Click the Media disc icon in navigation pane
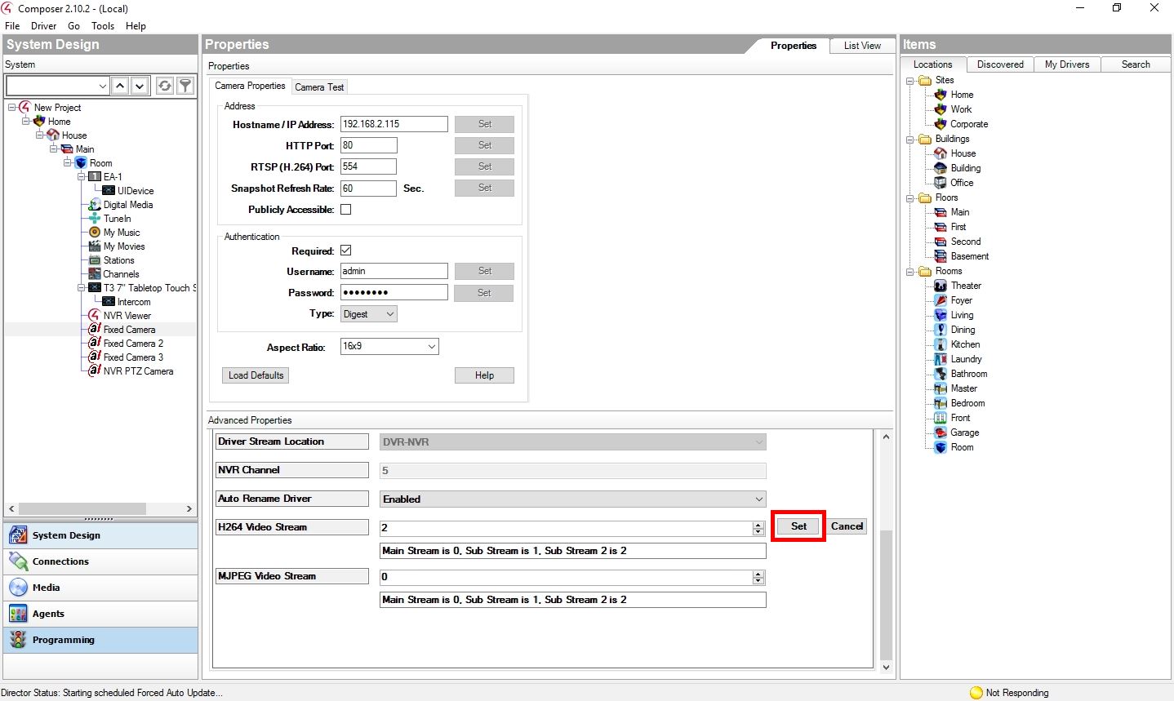1174x701 pixels. (x=18, y=588)
